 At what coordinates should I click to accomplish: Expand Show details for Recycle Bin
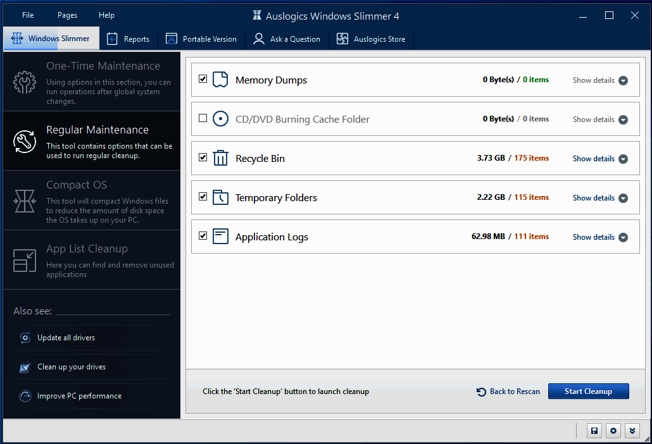click(599, 159)
